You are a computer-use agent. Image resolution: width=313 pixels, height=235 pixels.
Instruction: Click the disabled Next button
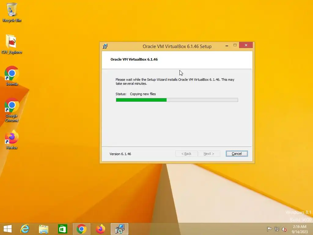209,154
